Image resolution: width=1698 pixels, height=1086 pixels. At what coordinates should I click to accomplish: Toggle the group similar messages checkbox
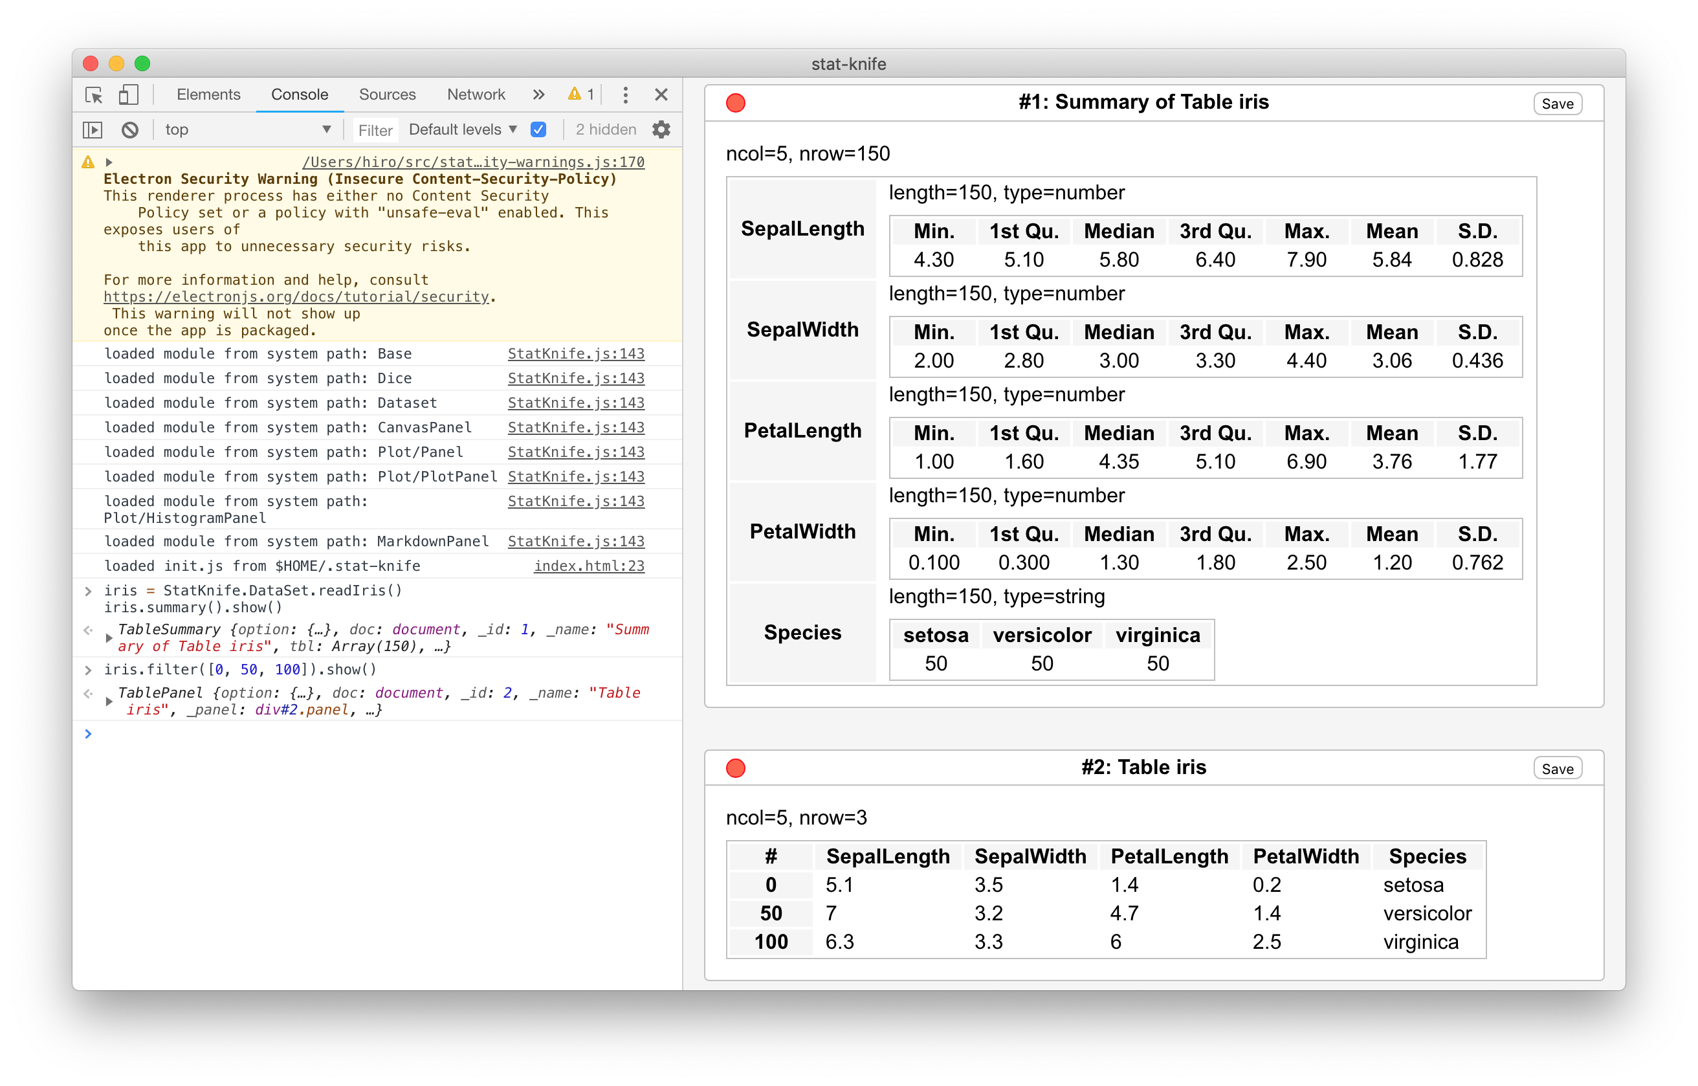pyautogui.click(x=538, y=129)
